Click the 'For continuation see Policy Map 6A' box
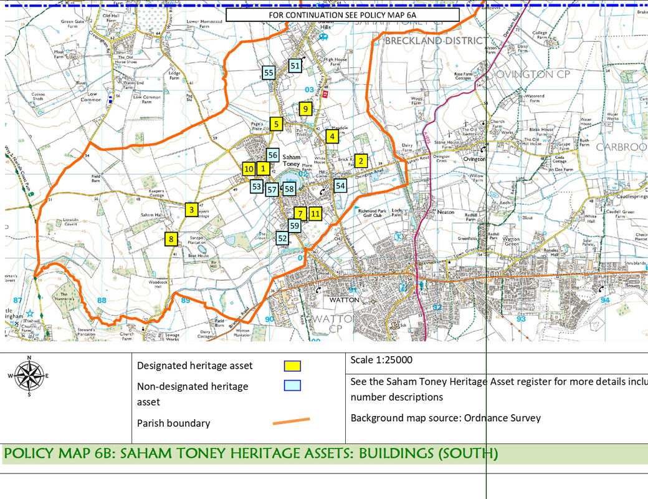Image resolution: width=648 pixels, height=499 pixels. coord(343,16)
